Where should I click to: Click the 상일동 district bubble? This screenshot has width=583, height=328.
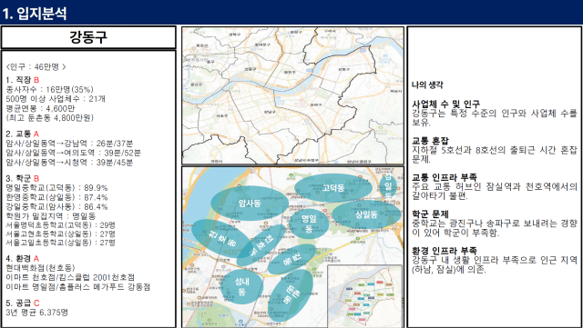pos(366,214)
